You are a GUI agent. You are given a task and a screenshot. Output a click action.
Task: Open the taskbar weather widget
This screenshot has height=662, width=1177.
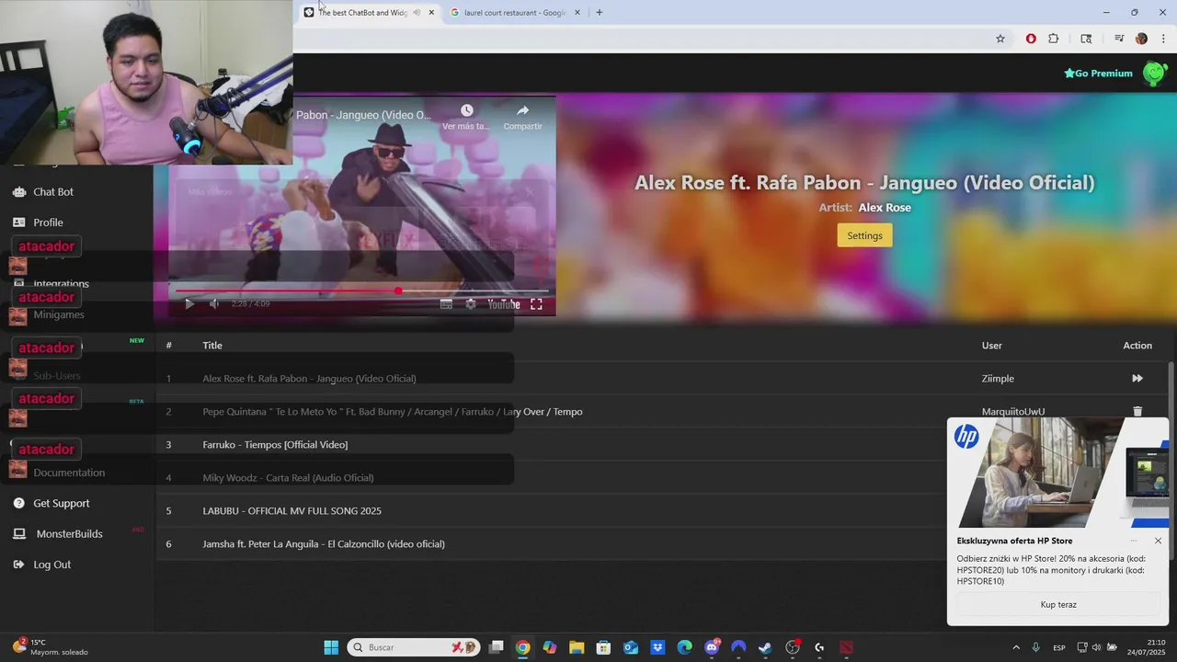click(x=51, y=647)
